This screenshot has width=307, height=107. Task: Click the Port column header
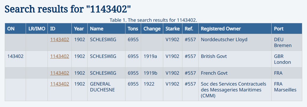pyautogui.click(x=287, y=29)
